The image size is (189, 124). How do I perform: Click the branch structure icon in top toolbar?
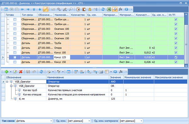point(95,9)
